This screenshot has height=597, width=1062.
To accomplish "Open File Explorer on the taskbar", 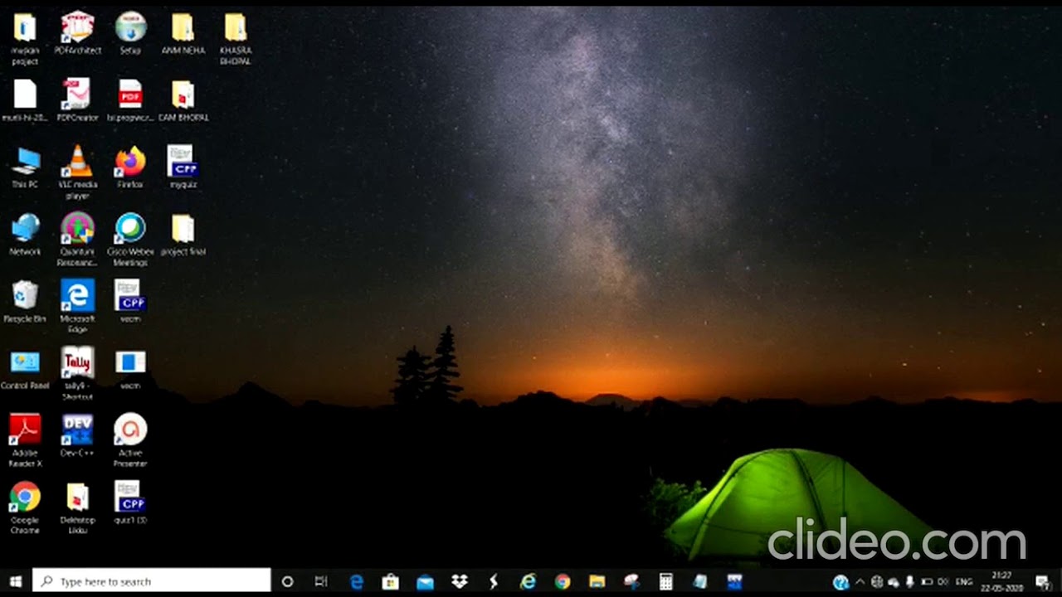I will [597, 581].
